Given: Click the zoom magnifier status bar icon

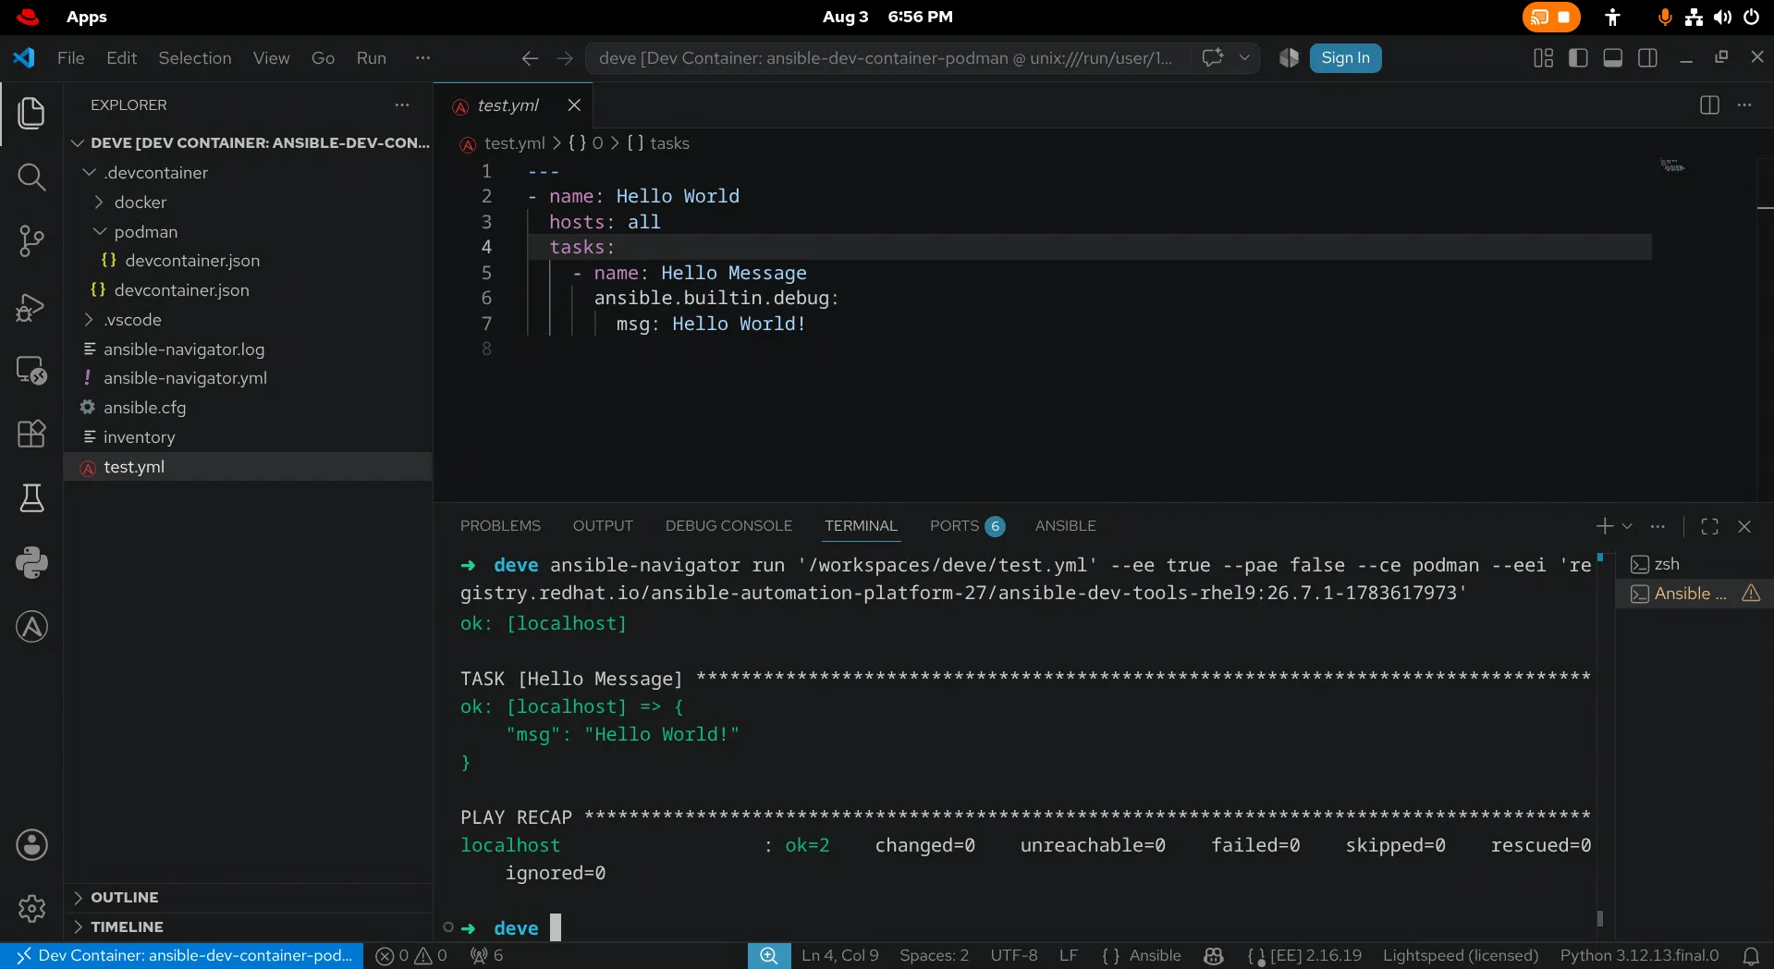Looking at the screenshot, I should [x=769, y=956].
